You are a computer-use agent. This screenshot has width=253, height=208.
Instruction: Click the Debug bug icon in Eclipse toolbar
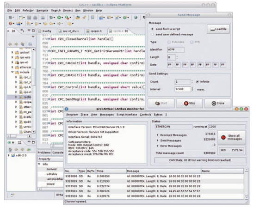(x=51, y=17)
